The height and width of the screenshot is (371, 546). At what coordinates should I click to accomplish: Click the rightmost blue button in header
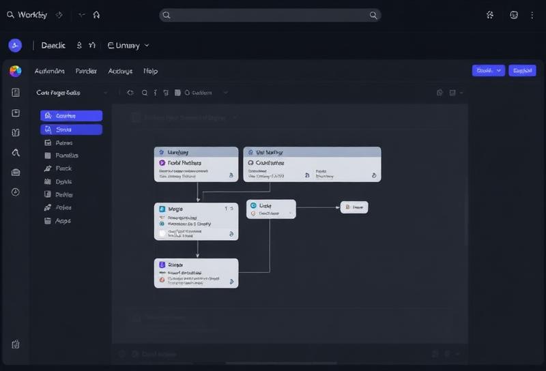(x=522, y=71)
